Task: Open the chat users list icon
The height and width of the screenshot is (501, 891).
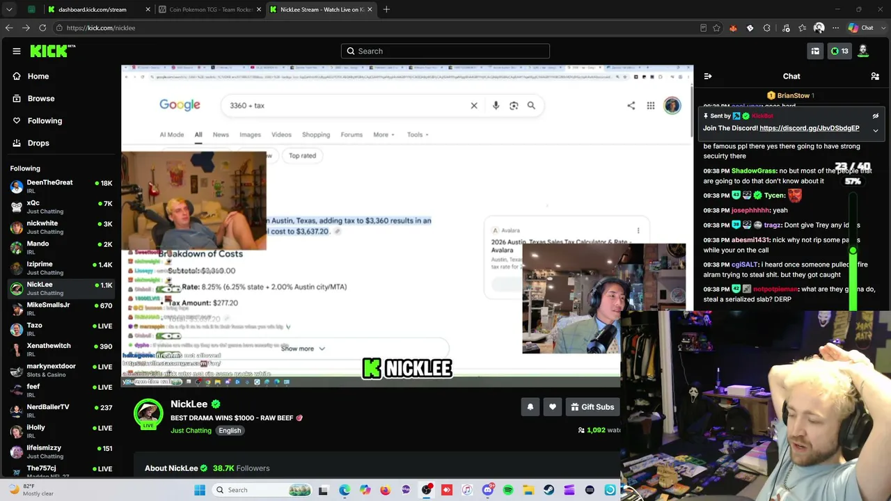Action: [x=875, y=77]
